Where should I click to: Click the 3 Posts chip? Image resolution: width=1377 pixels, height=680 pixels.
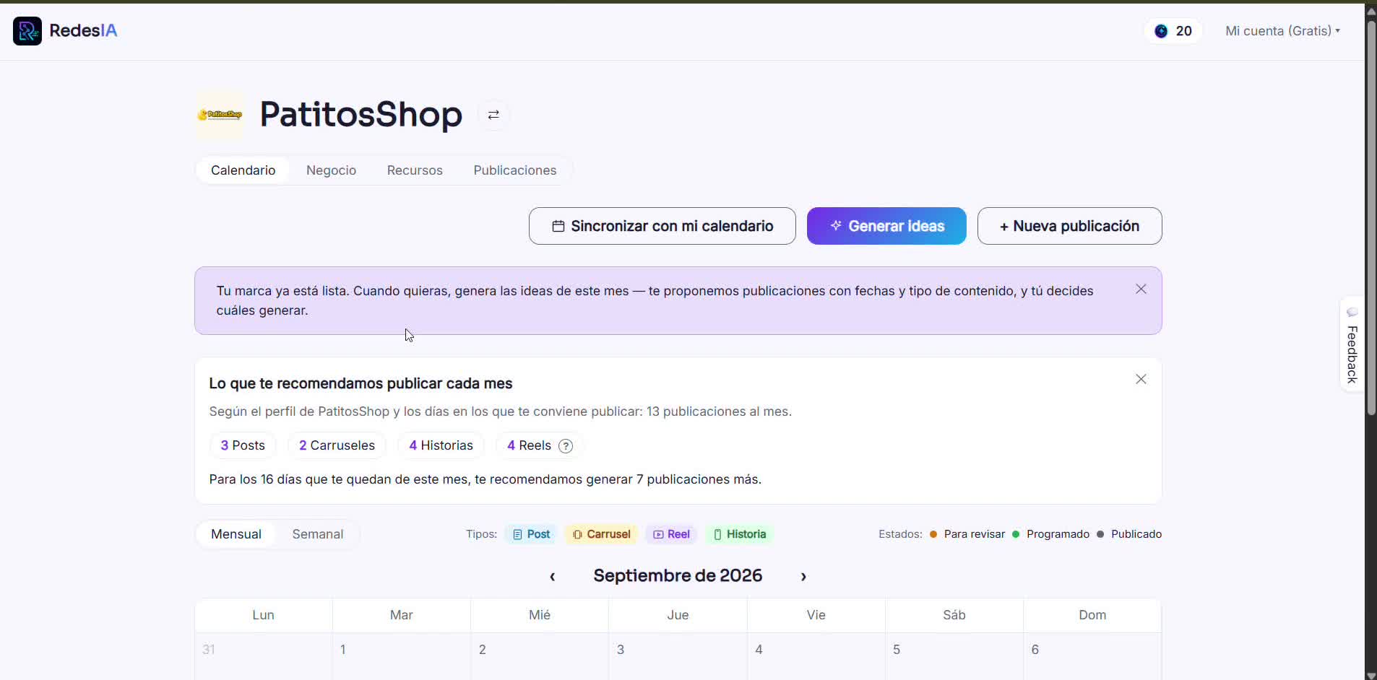243,445
